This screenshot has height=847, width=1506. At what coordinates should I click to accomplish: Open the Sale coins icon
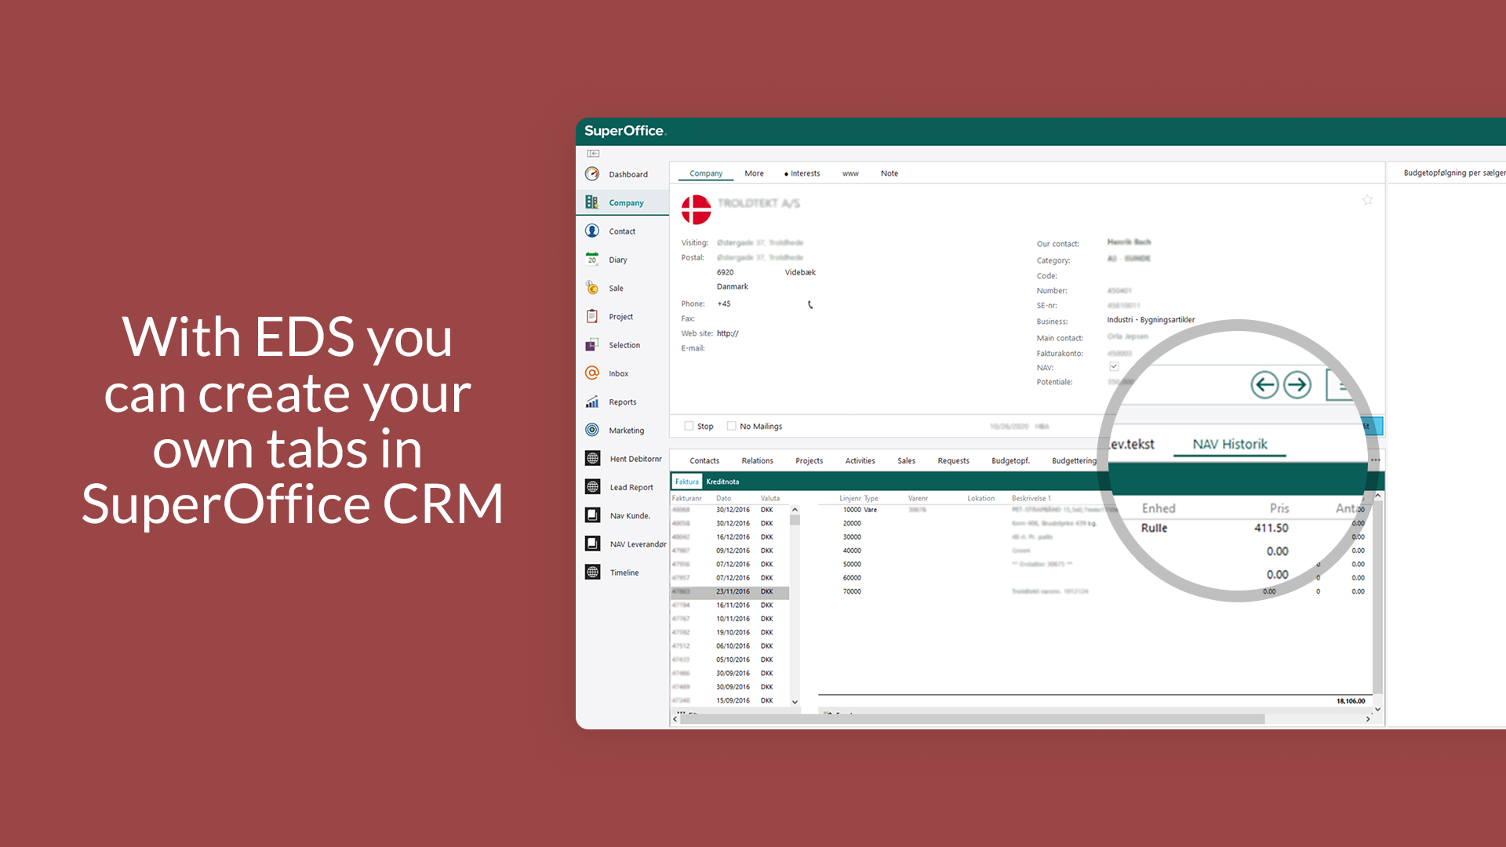592,288
